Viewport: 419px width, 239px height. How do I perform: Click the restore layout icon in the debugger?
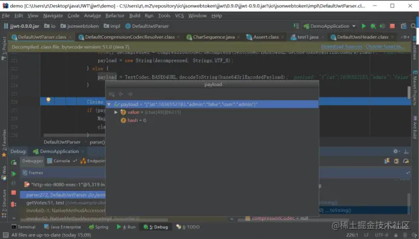[387, 161]
